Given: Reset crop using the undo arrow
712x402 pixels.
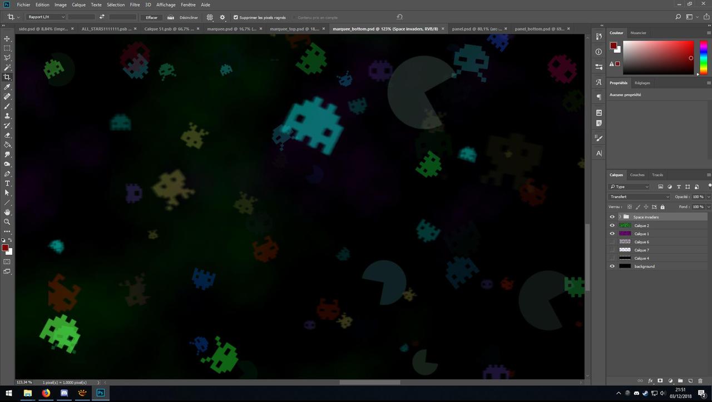Looking at the screenshot, I should click(x=399, y=17).
